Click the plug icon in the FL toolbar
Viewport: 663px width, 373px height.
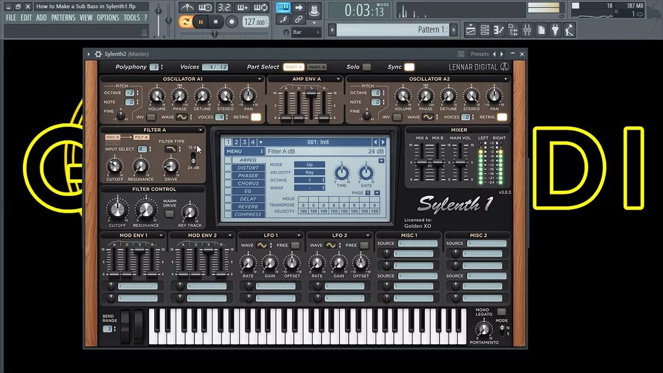(555, 30)
